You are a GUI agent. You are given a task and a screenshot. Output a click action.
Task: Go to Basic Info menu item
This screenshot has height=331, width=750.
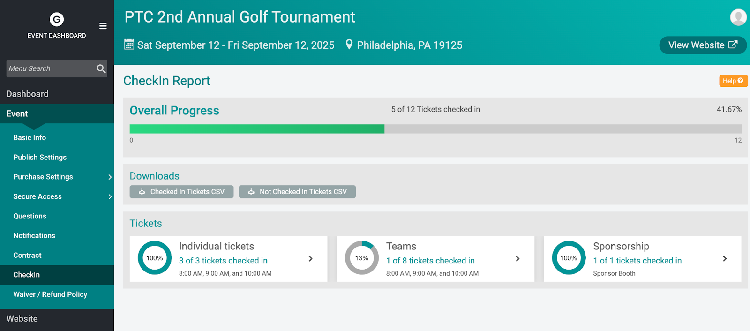point(30,138)
